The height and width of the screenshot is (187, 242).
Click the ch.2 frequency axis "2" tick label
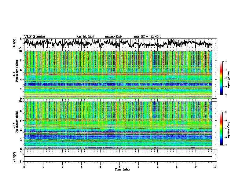click(x=21, y=139)
